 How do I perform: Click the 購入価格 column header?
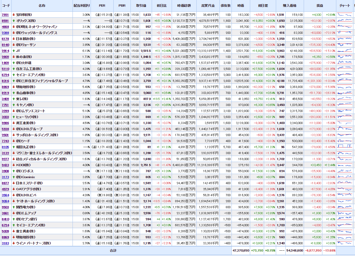(290, 6)
